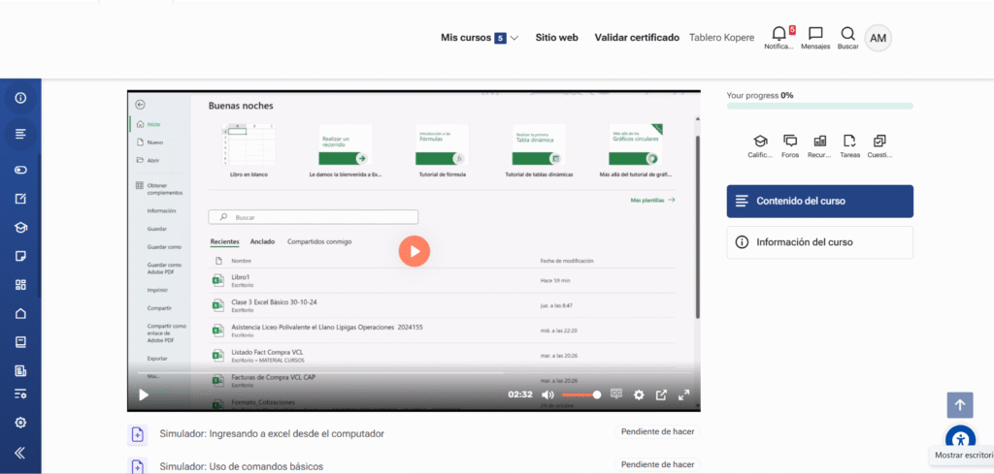Go to home icon in left sidebar

click(21, 313)
